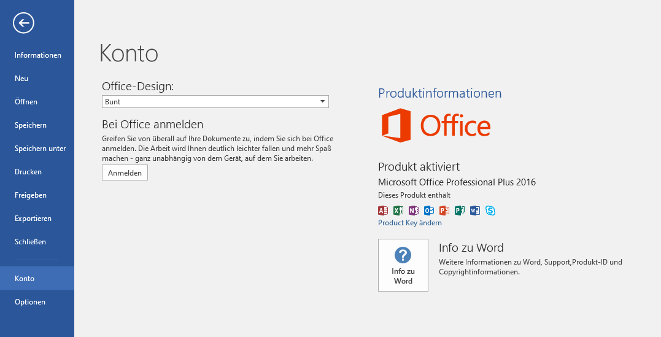Click the Outlook app icon
Image resolution: width=661 pixels, height=337 pixels.
coord(429,211)
